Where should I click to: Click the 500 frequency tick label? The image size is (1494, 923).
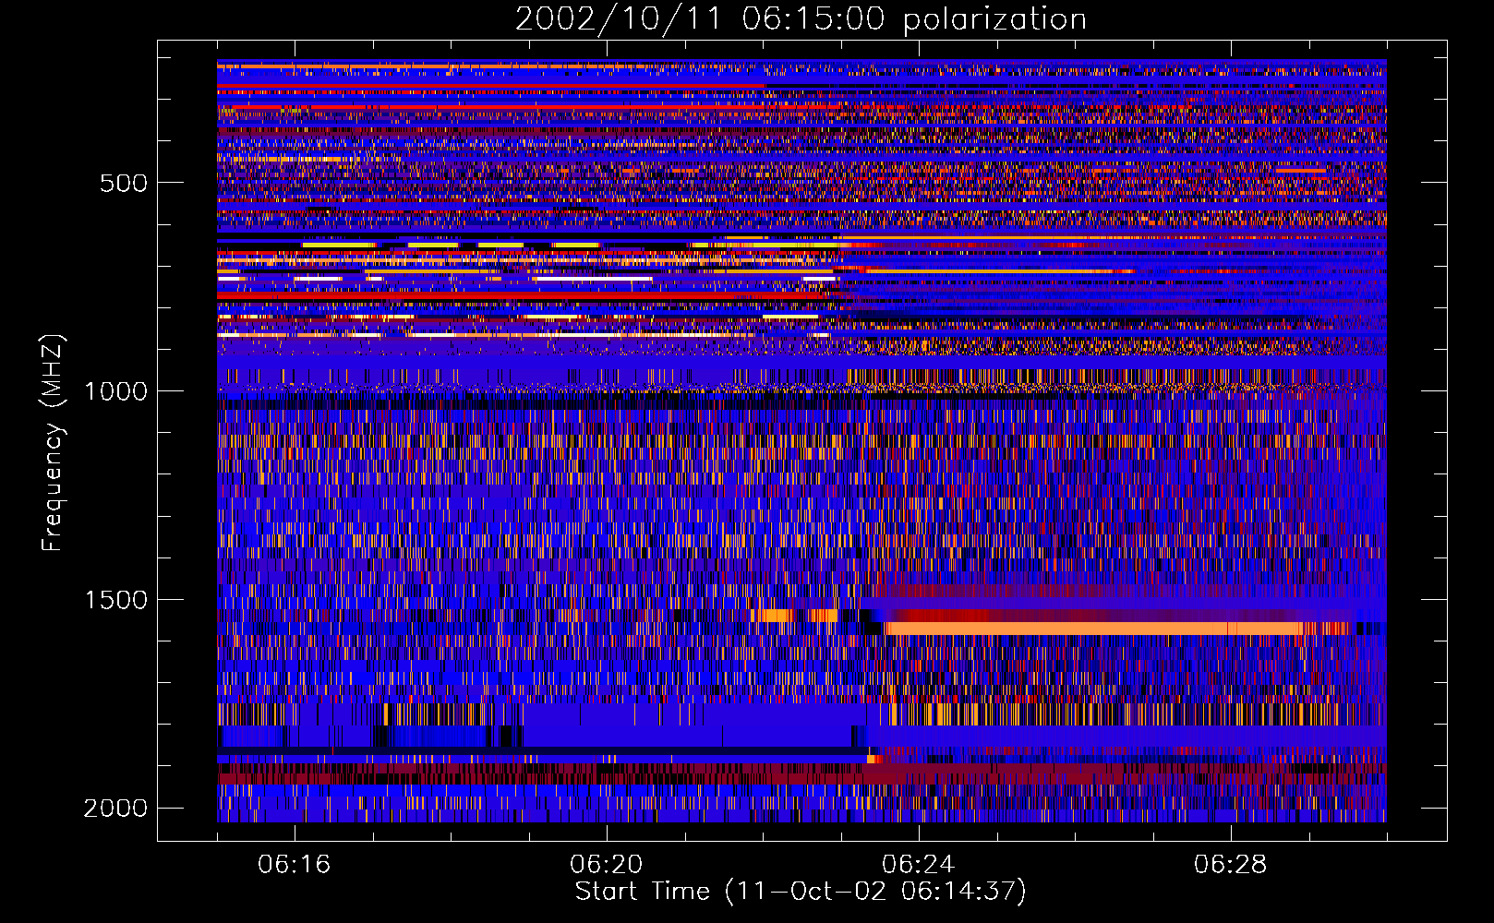pos(123,183)
